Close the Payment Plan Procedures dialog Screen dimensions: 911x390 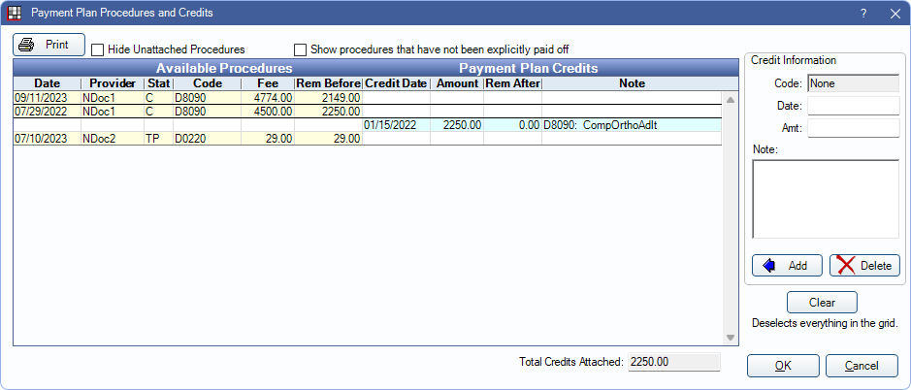pos(894,14)
